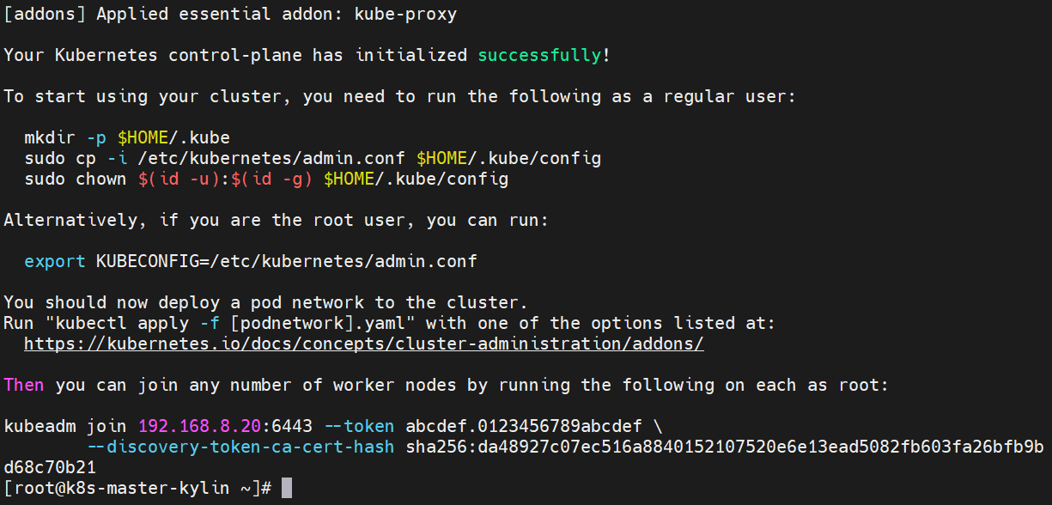Open the kubernetes.io addons documentation link
Viewport: 1052px width, 505px height.
363,344
